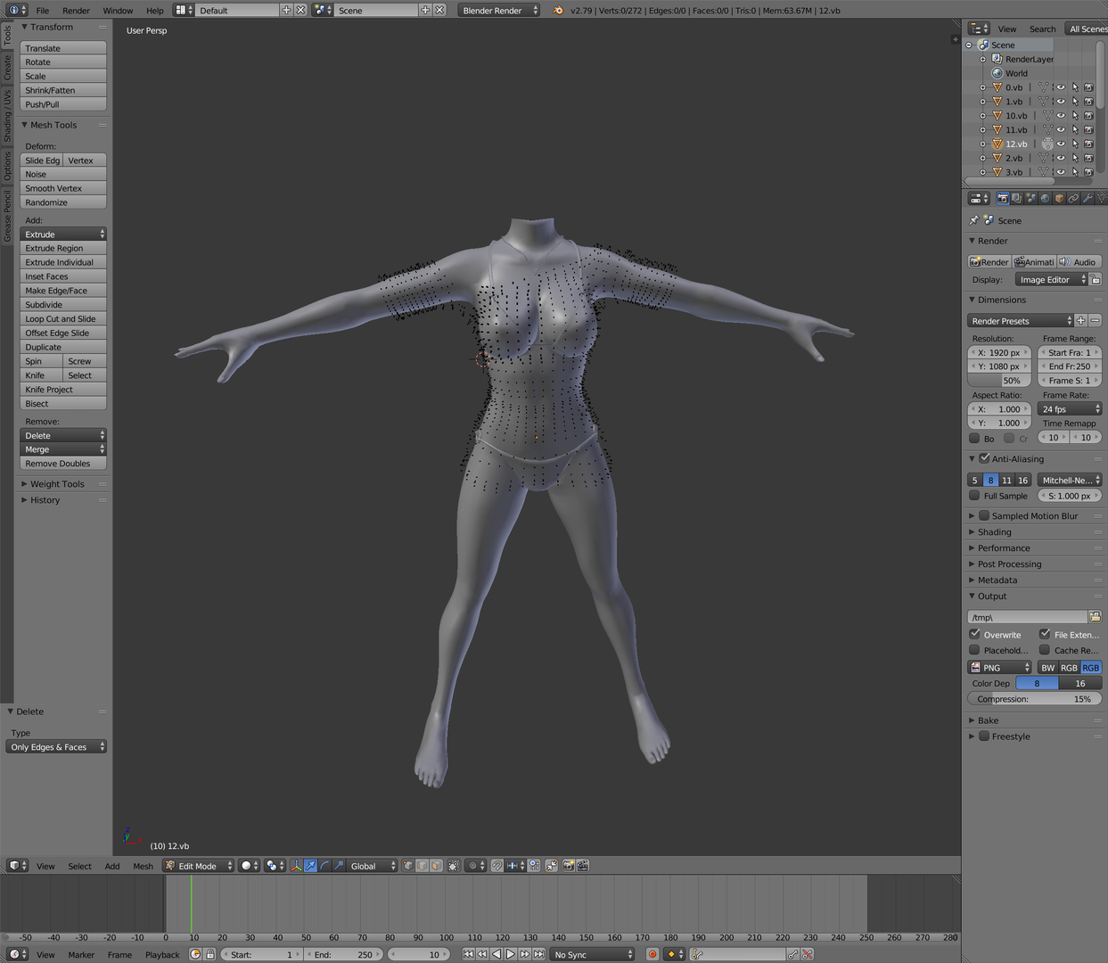This screenshot has height=963, width=1108.
Task: Open Scene properties tab icon
Action: pyautogui.click(x=1030, y=198)
